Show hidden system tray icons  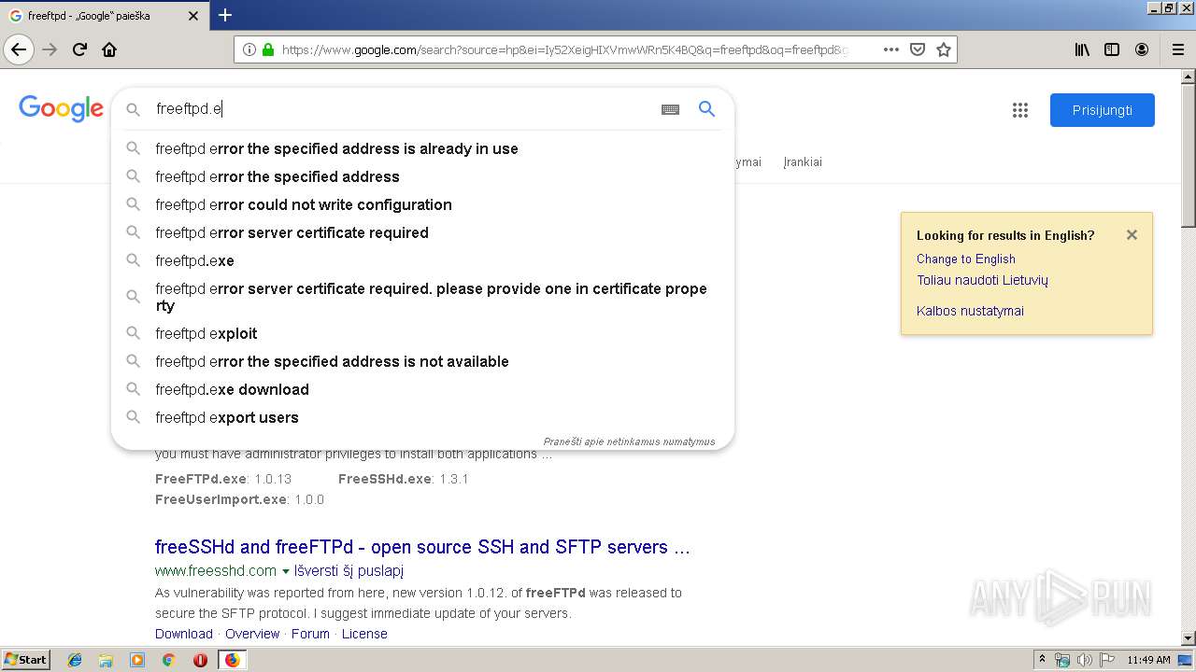[1042, 659]
